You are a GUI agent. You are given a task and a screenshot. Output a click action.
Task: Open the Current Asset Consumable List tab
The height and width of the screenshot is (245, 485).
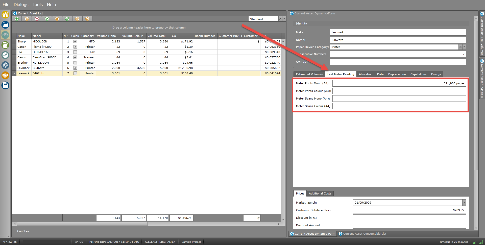tap(362, 234)
